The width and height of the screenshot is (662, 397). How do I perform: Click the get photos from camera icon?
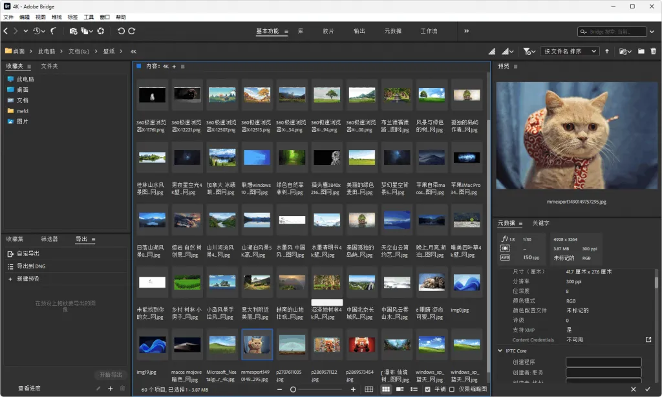pos(73,31)
